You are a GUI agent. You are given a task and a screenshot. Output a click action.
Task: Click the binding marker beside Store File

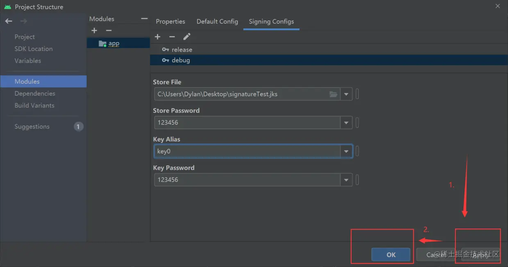click(357, 94)
